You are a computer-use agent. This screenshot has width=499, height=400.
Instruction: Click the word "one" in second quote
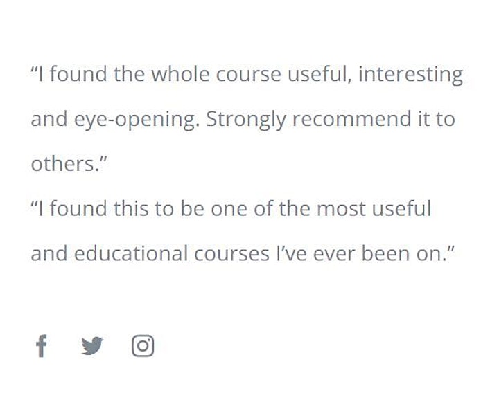229,210
